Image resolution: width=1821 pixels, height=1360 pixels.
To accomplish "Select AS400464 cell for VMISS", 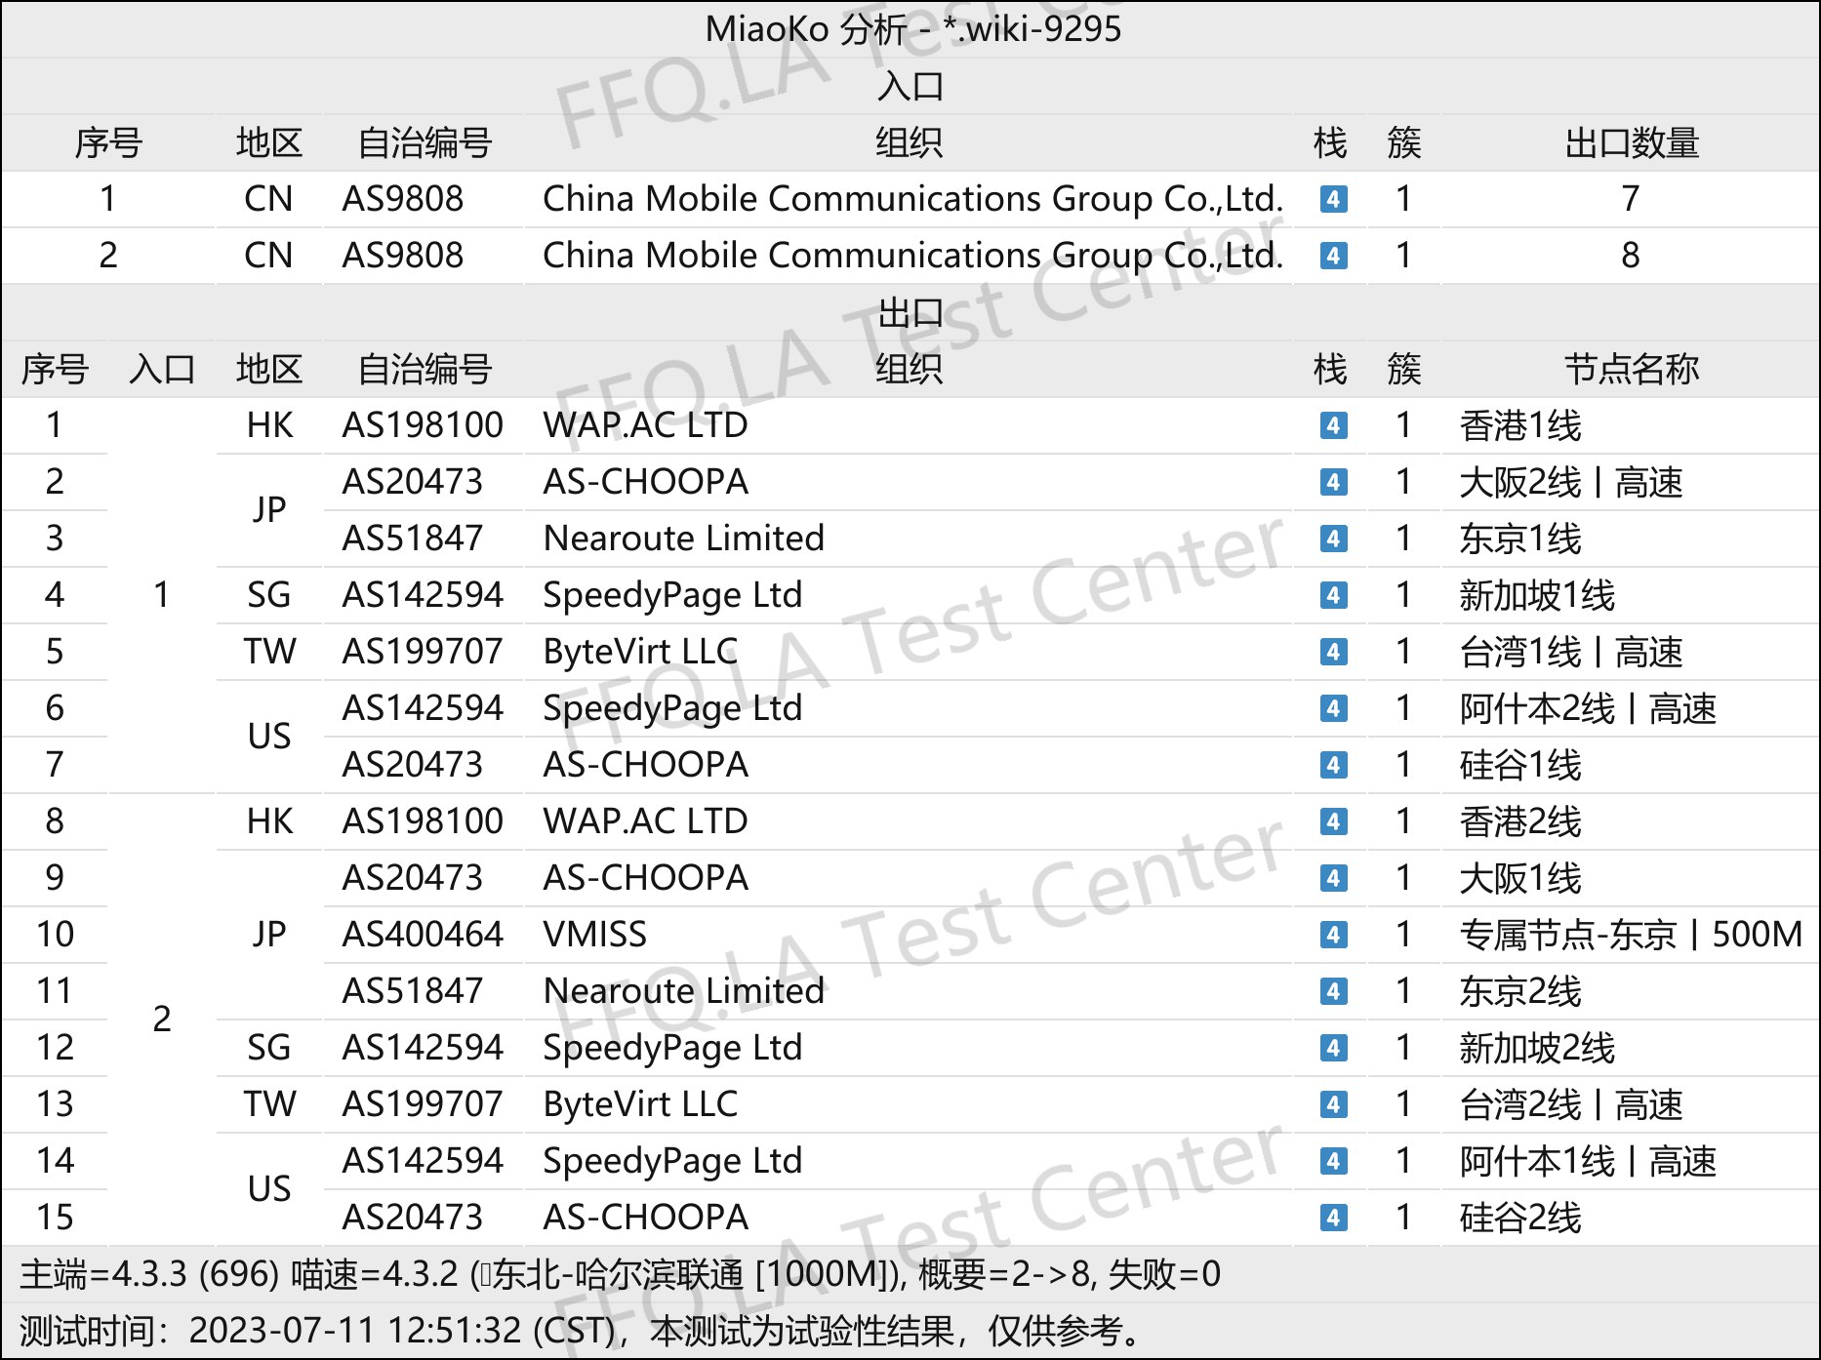I will (x=423, y=935).
